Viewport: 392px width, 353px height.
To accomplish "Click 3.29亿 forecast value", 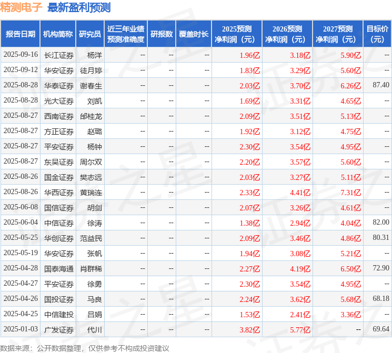I will tap(300, 70).
